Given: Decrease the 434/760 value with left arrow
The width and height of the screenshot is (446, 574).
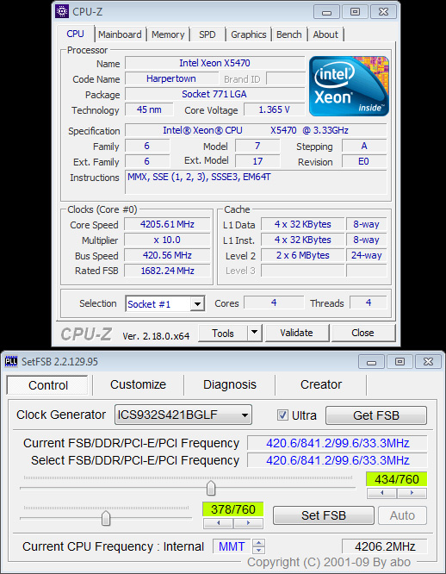Looking at the screenshot, I should click(x=382, y=493).
